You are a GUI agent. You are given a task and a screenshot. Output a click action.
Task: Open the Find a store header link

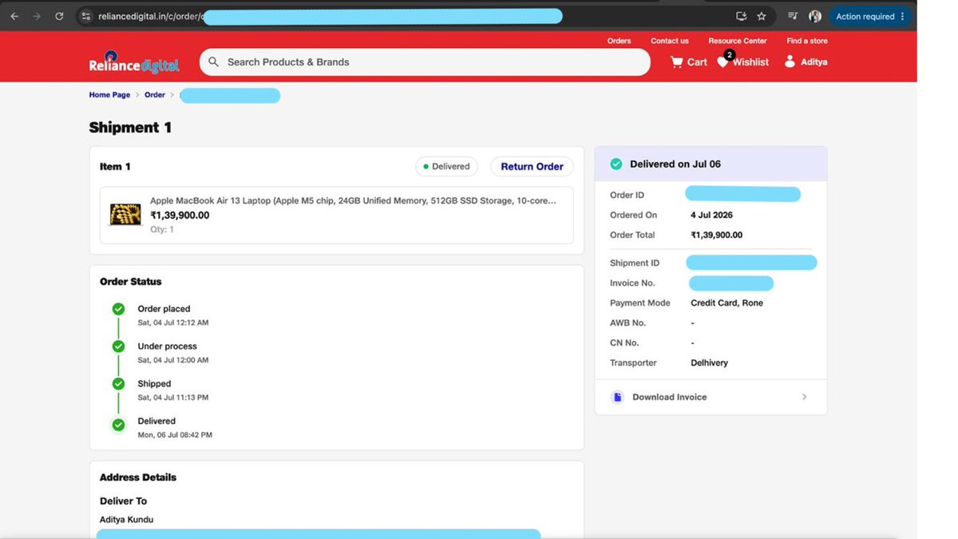[807, 41]
